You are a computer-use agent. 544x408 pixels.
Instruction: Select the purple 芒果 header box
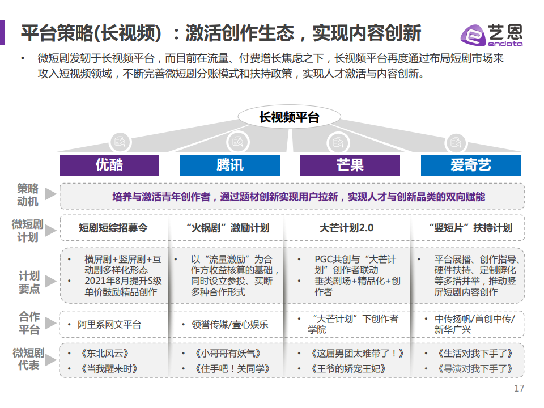(x=350, y=165)
